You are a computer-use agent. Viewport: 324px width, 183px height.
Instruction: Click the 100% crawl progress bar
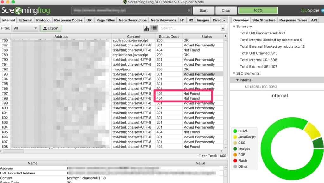click(258, 10)
